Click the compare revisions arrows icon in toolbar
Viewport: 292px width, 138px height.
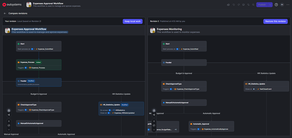pos(248,5)
